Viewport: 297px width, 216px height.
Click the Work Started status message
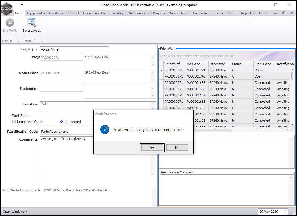click(x=55, y=190)
